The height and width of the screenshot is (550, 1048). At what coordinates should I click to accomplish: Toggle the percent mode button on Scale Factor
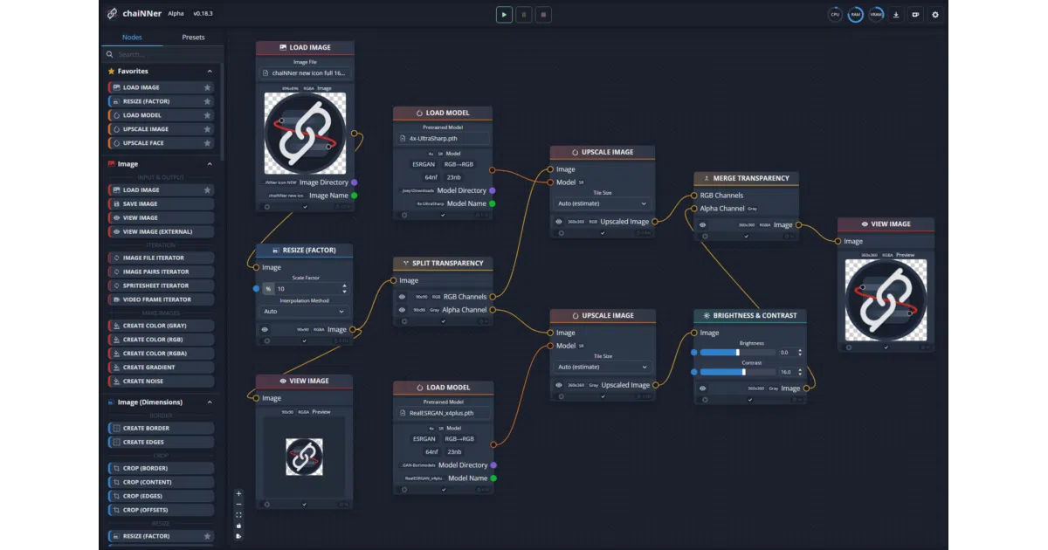tap(268, 288)
